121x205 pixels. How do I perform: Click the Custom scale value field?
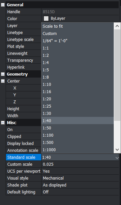(x=80, y=164)
